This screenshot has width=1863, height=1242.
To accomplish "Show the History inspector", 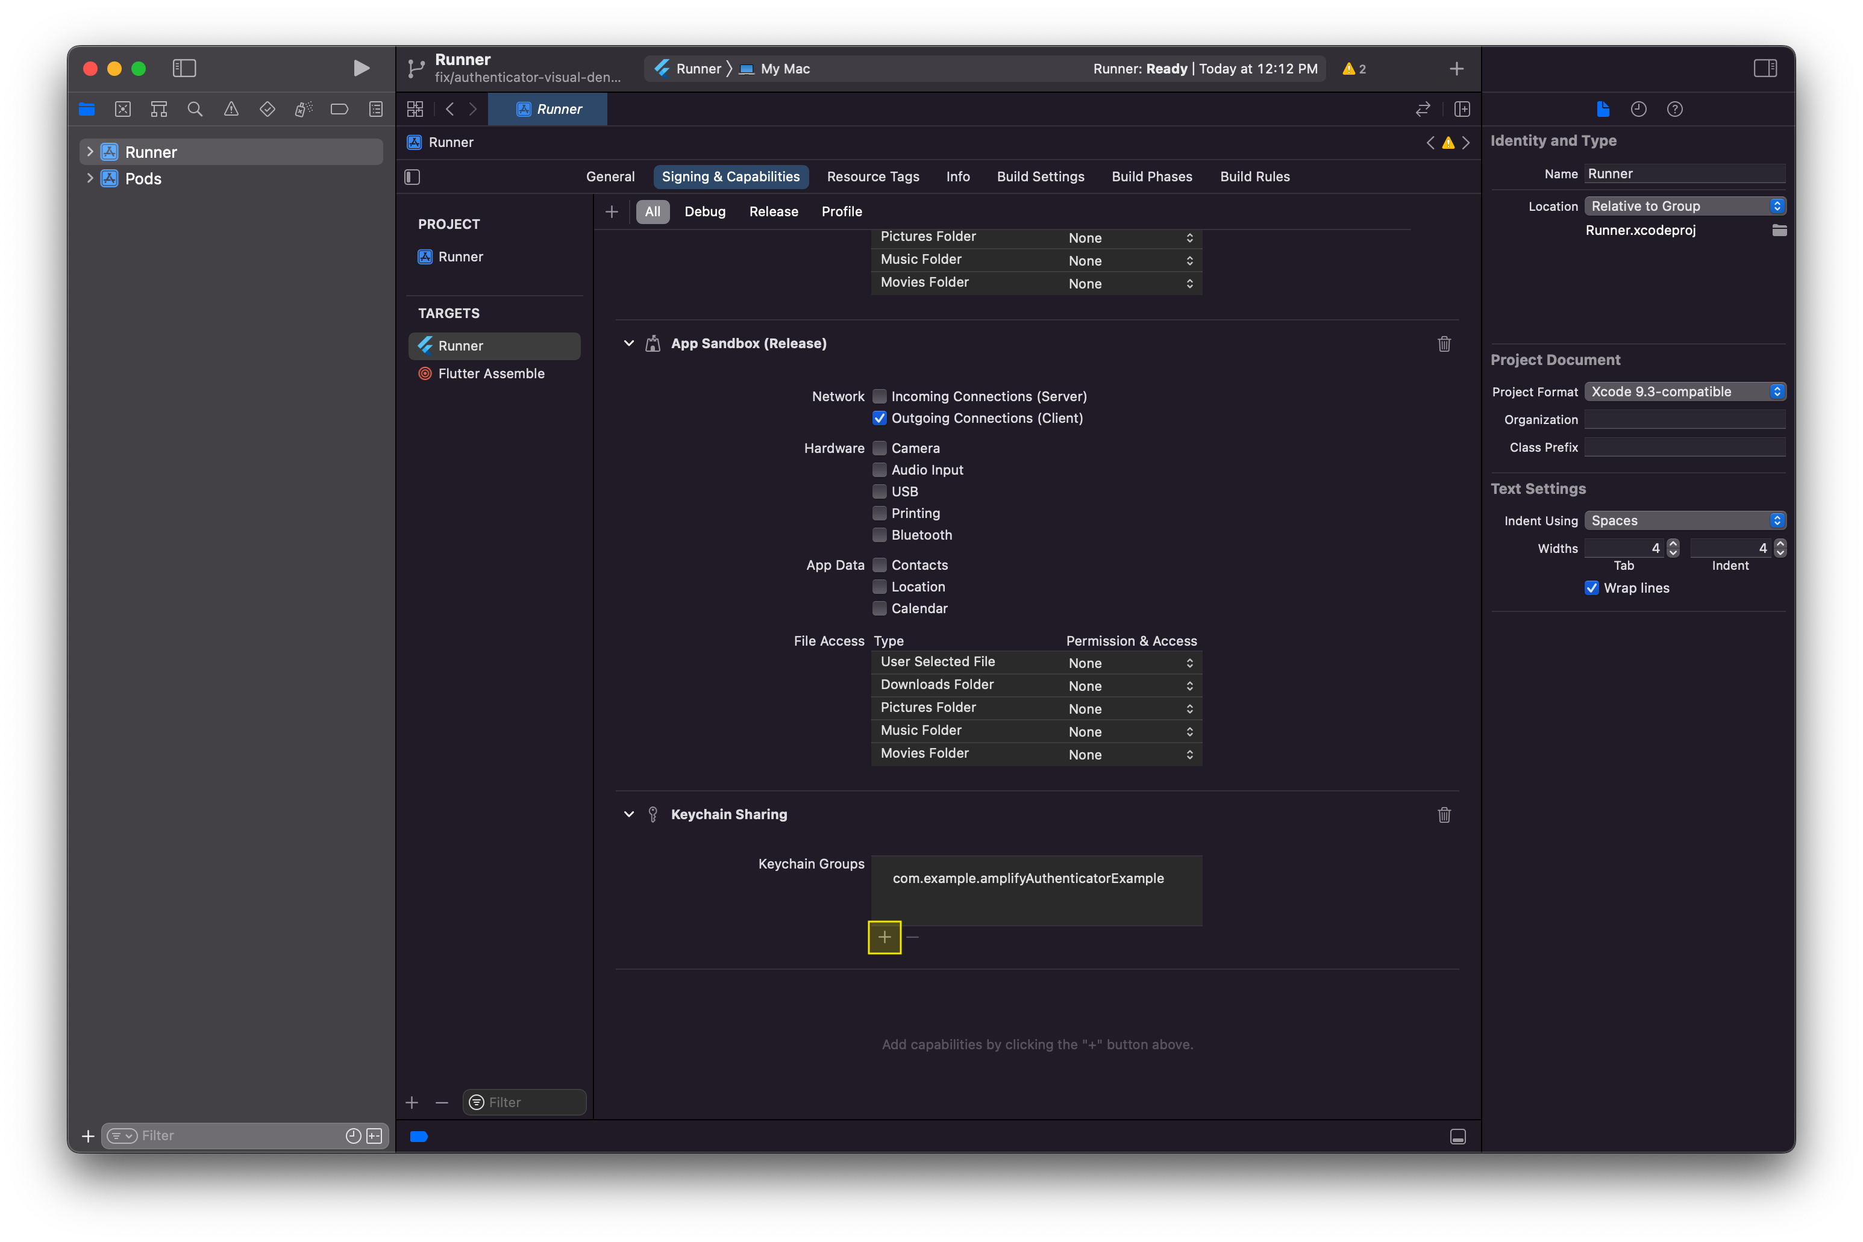I will (1639, 109).
